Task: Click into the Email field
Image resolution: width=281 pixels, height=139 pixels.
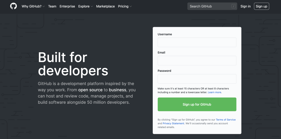Action: coord(197,61)
